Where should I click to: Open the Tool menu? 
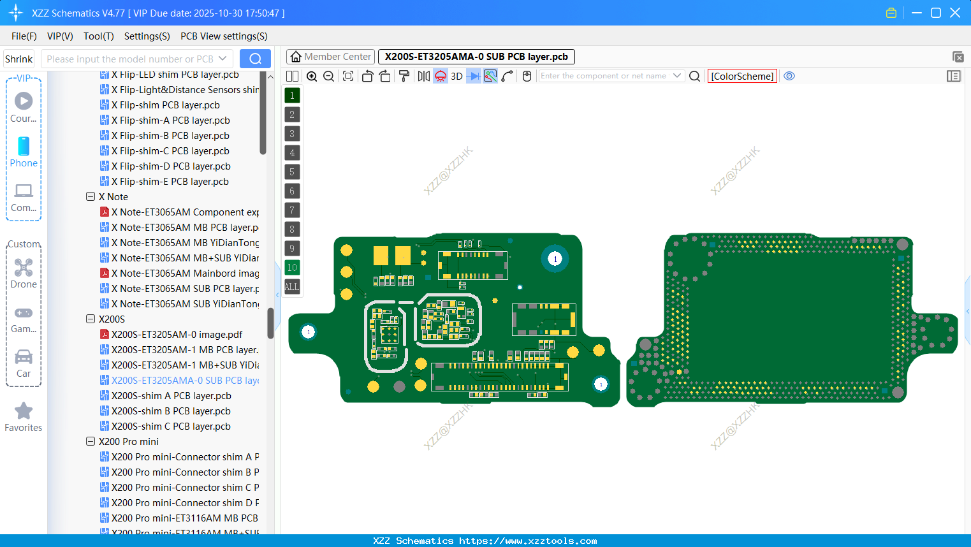click(98, 36)
